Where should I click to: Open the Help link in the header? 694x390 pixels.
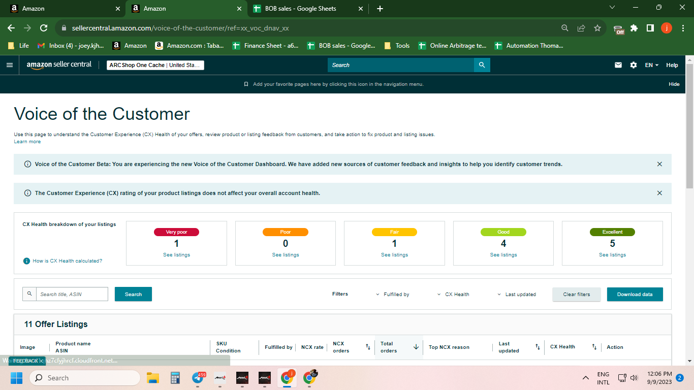pos(672,65)
